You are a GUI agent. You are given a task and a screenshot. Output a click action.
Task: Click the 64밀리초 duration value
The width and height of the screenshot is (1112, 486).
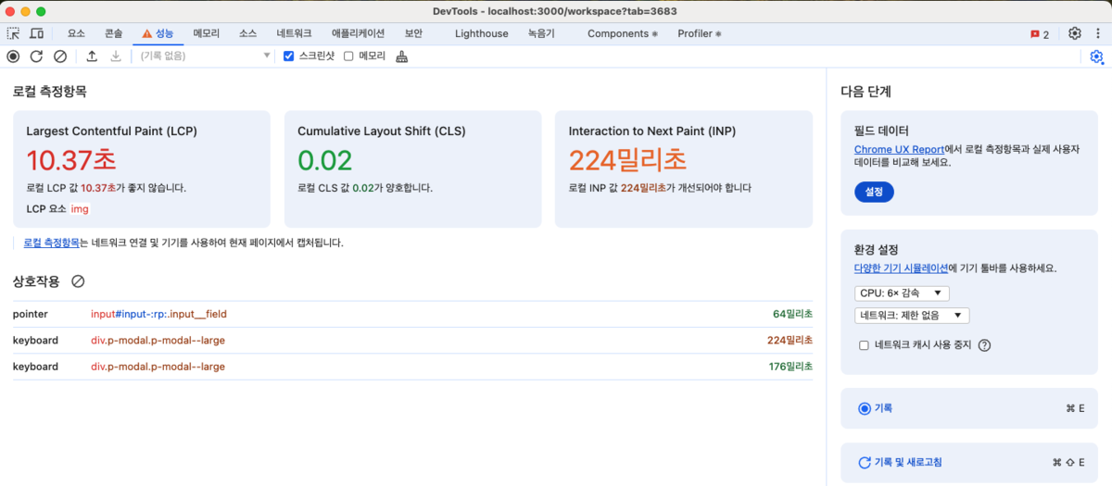[x=792, y=314]
